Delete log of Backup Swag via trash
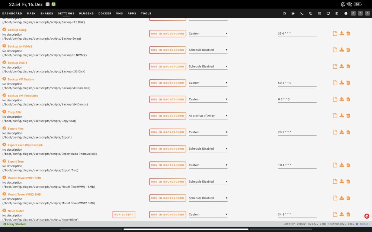 [x=348, y=33]
